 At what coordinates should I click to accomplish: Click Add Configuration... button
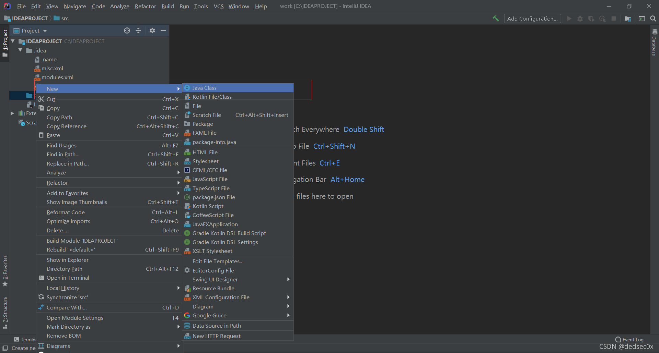pos(532,19)
